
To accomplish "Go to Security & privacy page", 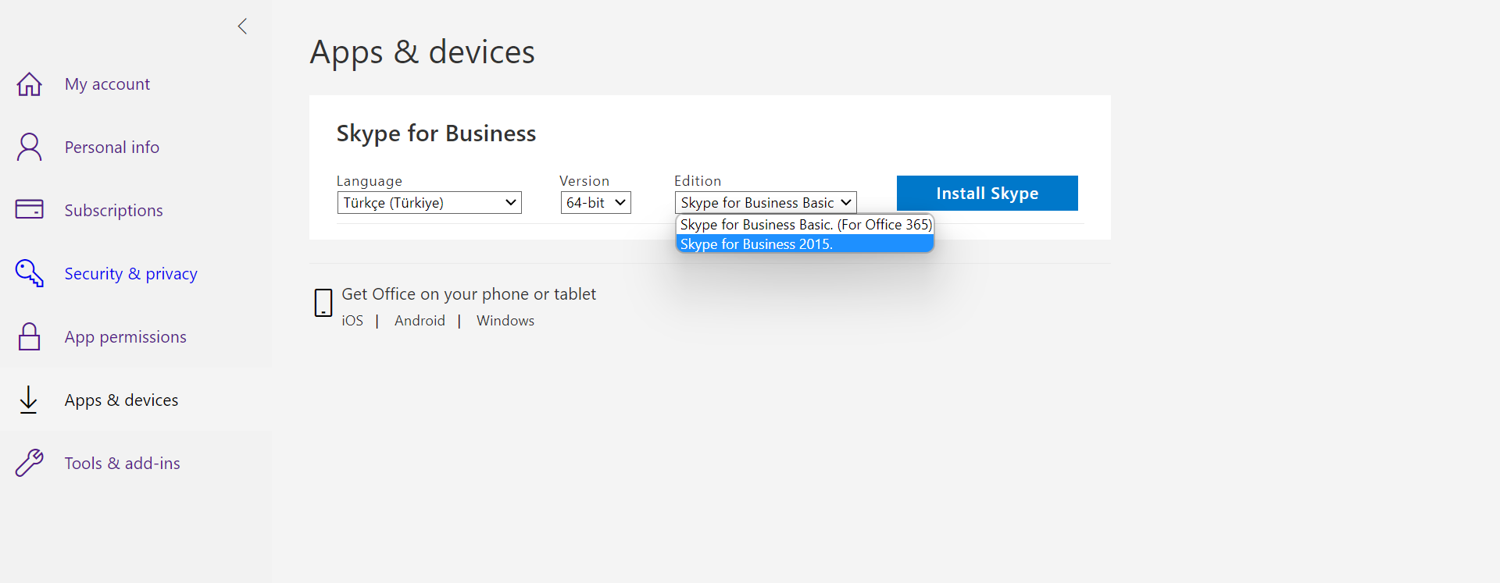I will (130, 274).
